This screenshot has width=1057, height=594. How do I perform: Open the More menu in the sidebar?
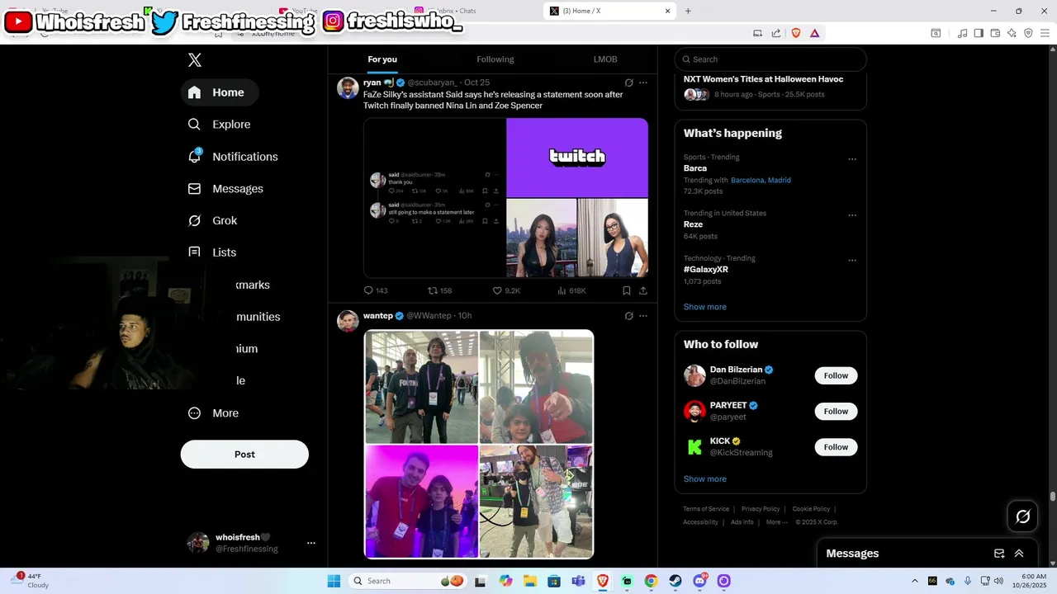[213, 413]
